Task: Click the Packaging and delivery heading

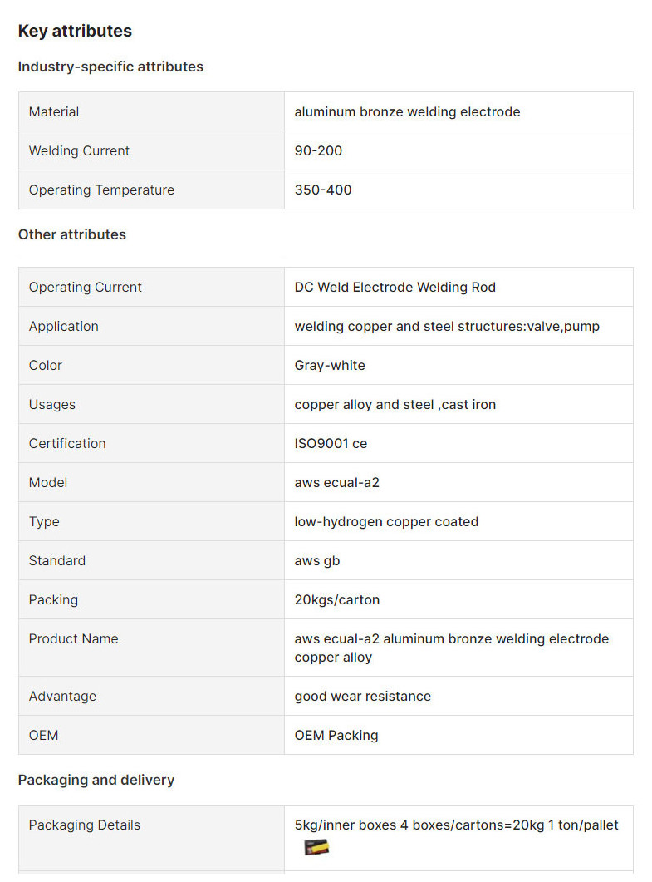Action: 96,780
